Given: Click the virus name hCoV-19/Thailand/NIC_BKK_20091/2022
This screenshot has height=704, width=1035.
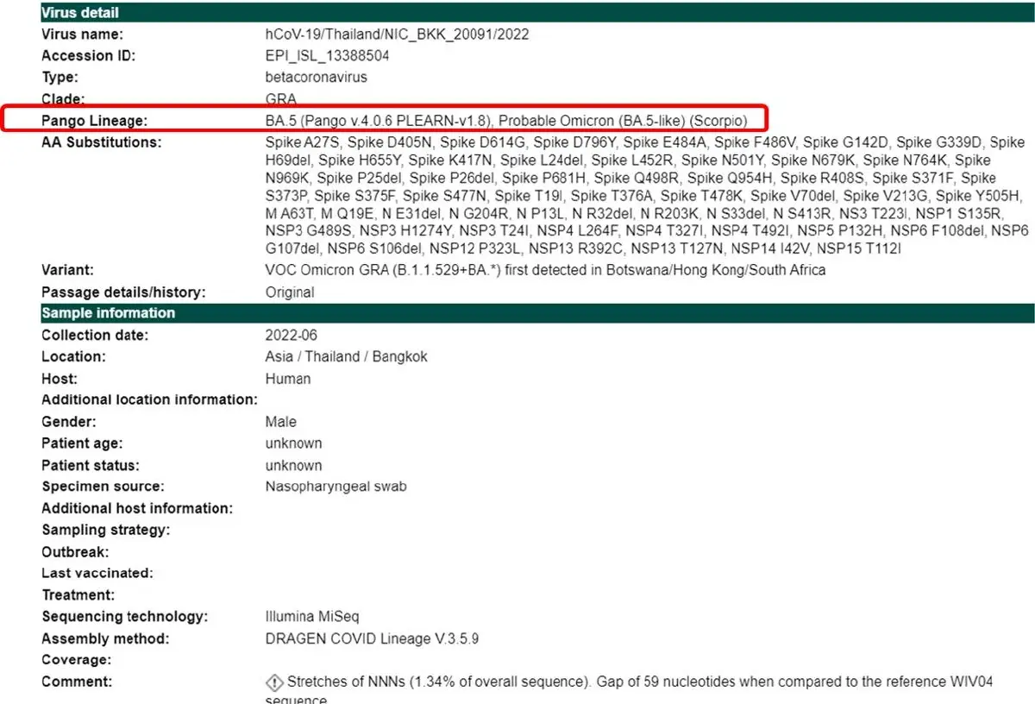Looking at the screenshot, I should click(397, 35).
